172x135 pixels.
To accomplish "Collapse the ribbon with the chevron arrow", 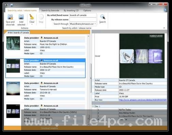I will (x=164, y=28).
